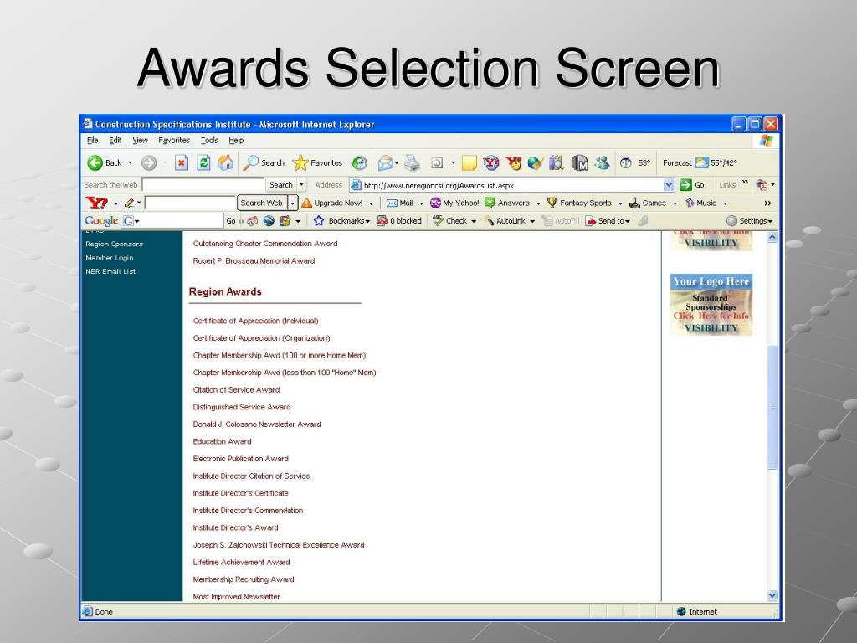Screen dimensions: 857x643
Task: Expand the Links toolbar chevron
Action: [x=744, y=182]
